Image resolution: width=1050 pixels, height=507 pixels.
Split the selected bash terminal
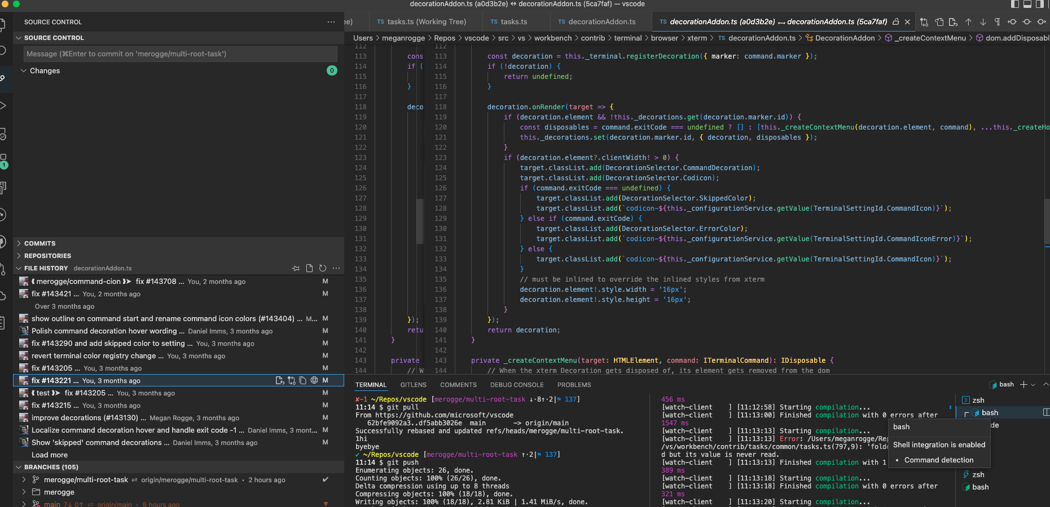[x=1046, y=412]
